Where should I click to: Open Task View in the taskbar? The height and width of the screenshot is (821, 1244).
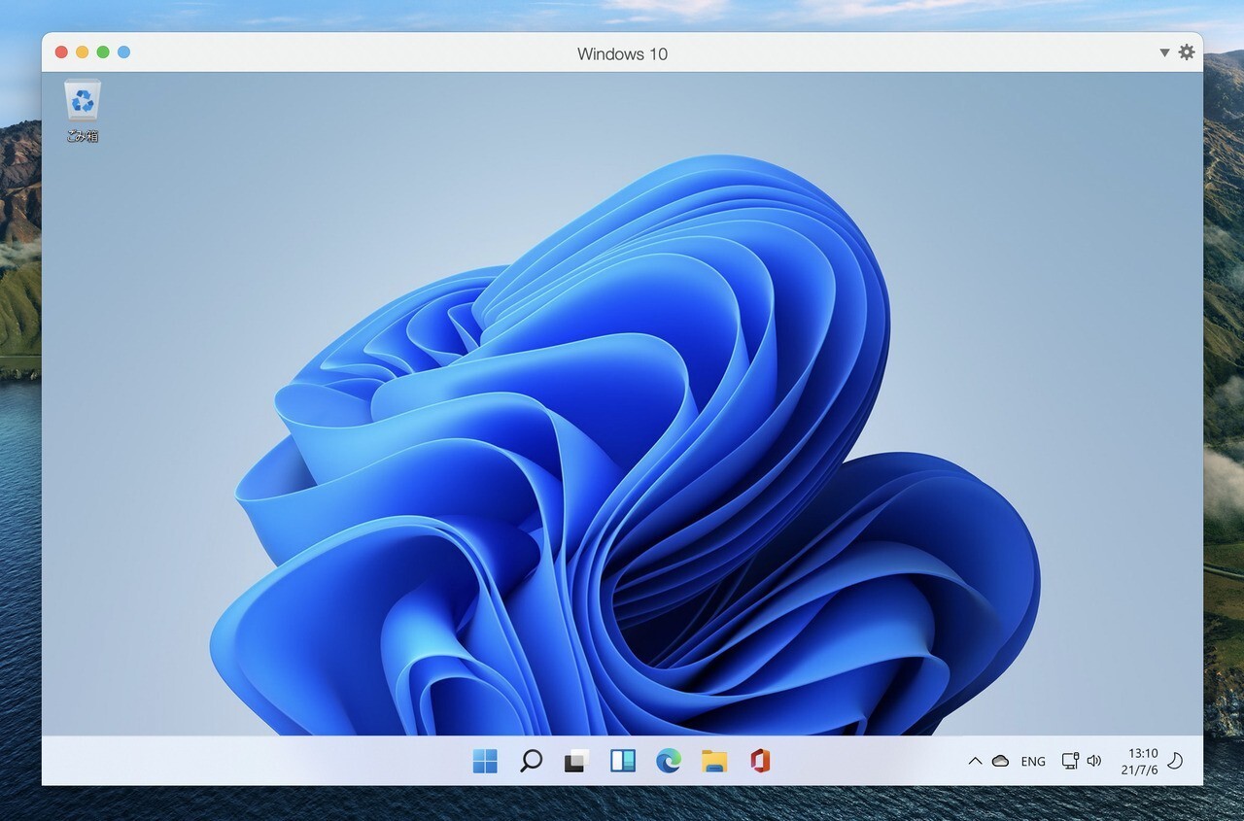click(x=576, y=761)
